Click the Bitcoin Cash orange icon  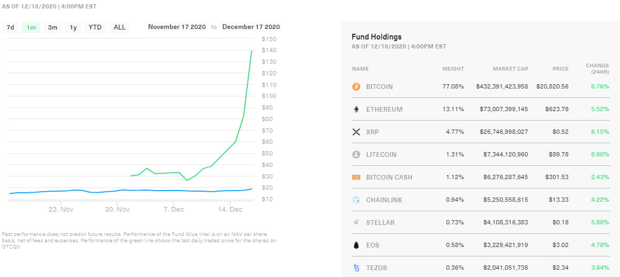click(x=356, y=177)
